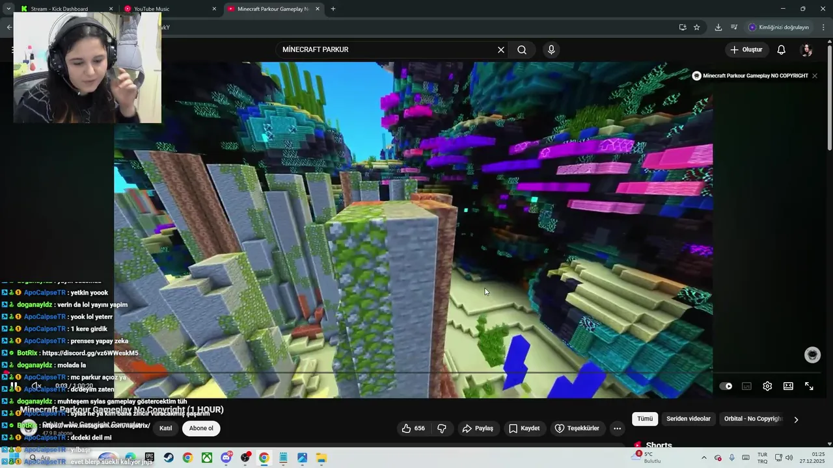Viewport: 833px width, 468px height.
Task: Search YouTube with the magnifier button
Action: pyautogui.click(x=522, y=50)
